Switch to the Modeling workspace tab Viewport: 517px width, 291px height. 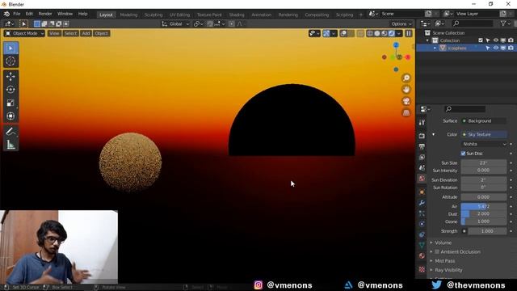click(128, 15)
